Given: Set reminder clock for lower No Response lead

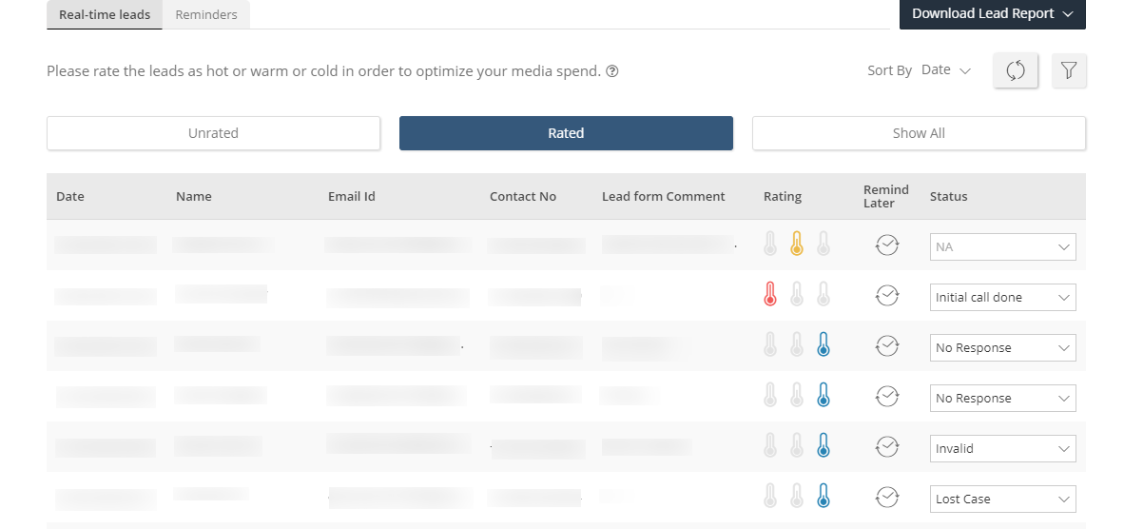Looking at the screenshot, I should 886,396.
